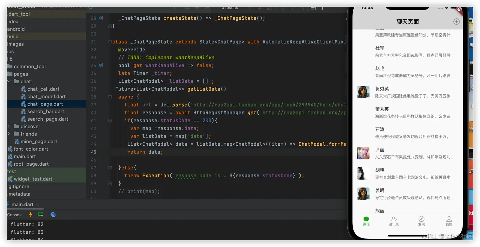Image resolution: width=480 pixels, height=247 pixels.
Task: Tap 贺秀英's avatar in the chat list
Action: [x=363, y=92]
